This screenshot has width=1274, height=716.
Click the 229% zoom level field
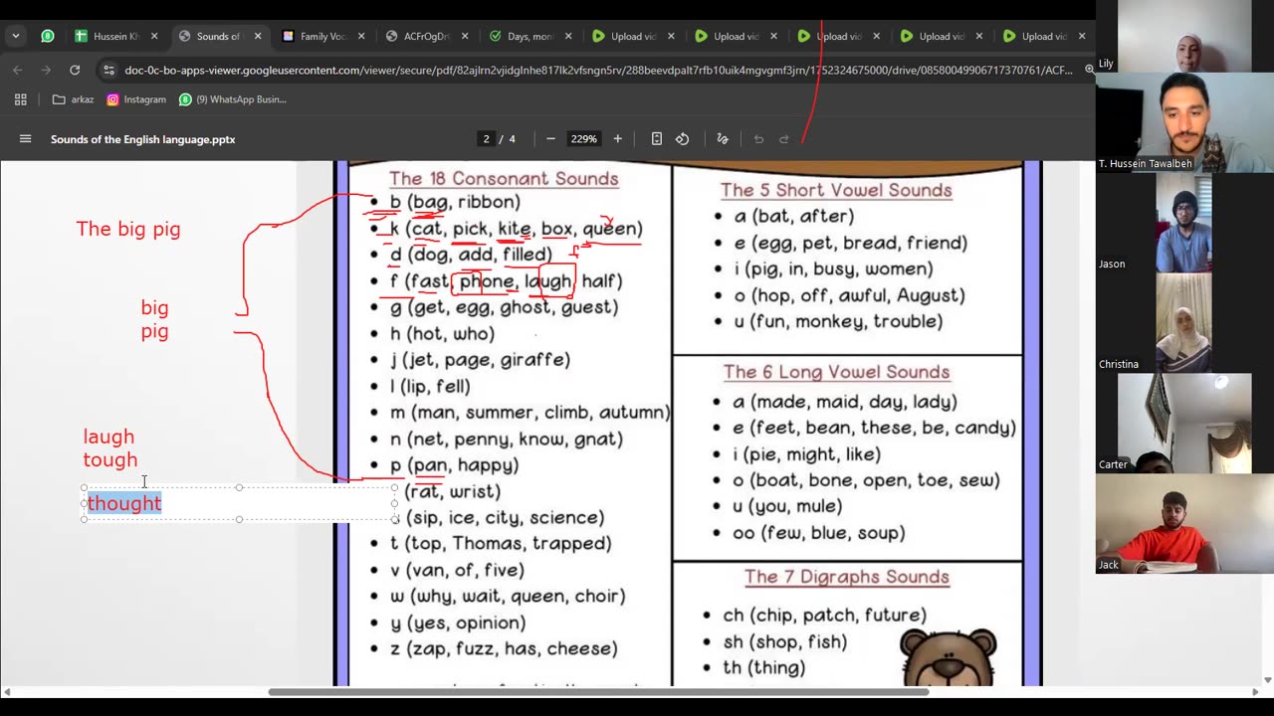coord(583,139)
